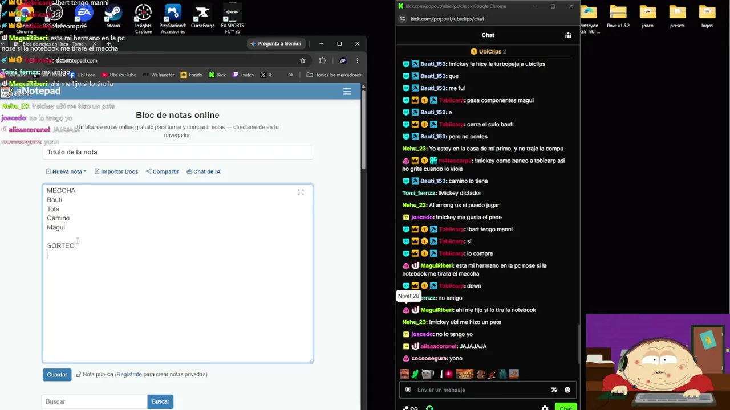730x410 pixels.
Task: Open Chrome's three-dot menu
Action: (x=358, y=60)
